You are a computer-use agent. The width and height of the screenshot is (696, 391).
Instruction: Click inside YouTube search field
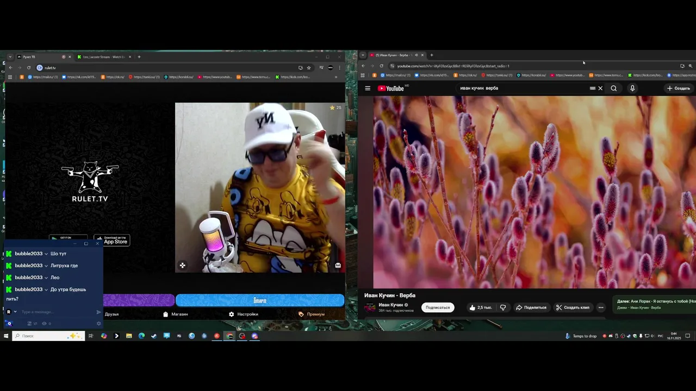522,88
